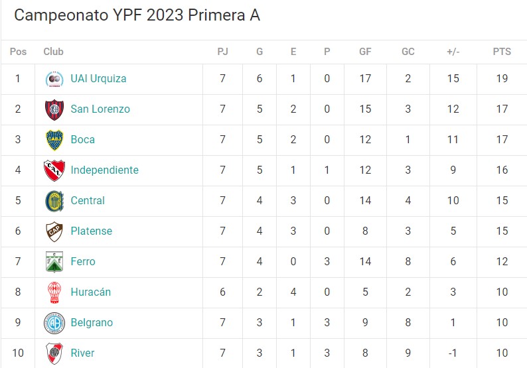Open the Huracán team link
This screenshot has width=527, height=368.
91,292
